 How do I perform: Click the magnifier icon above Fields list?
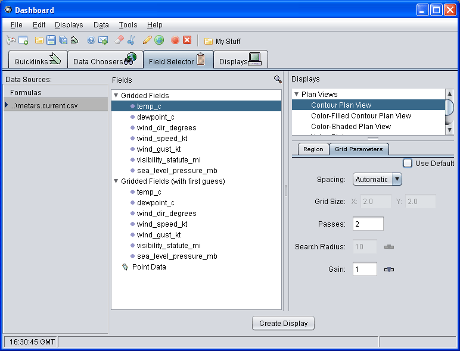(278, 79)
